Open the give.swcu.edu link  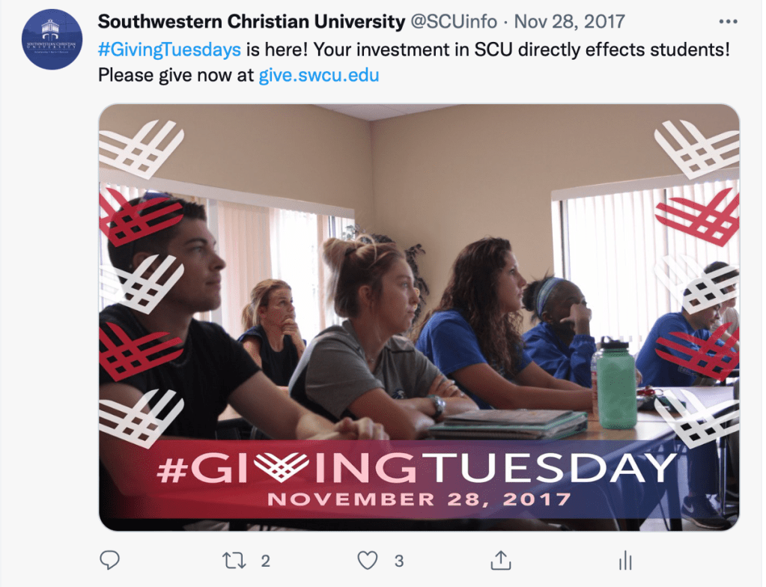[318, 75]
